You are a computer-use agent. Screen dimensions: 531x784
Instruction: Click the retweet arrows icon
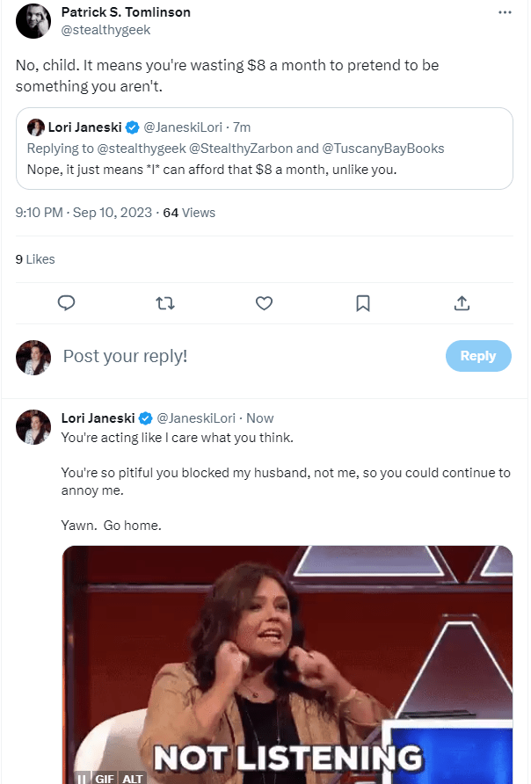(x=164, y=303)
